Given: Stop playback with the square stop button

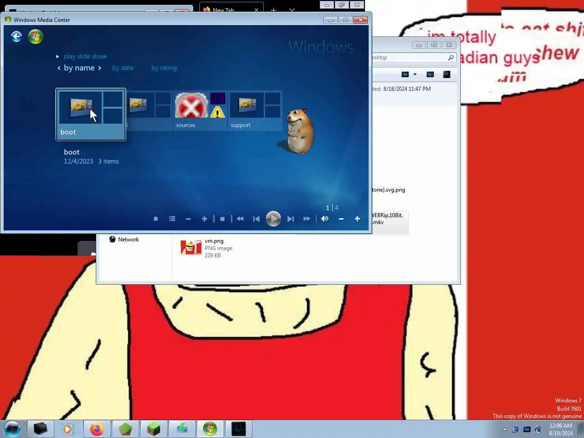Looking at the screenshot, I should (222, 219).
